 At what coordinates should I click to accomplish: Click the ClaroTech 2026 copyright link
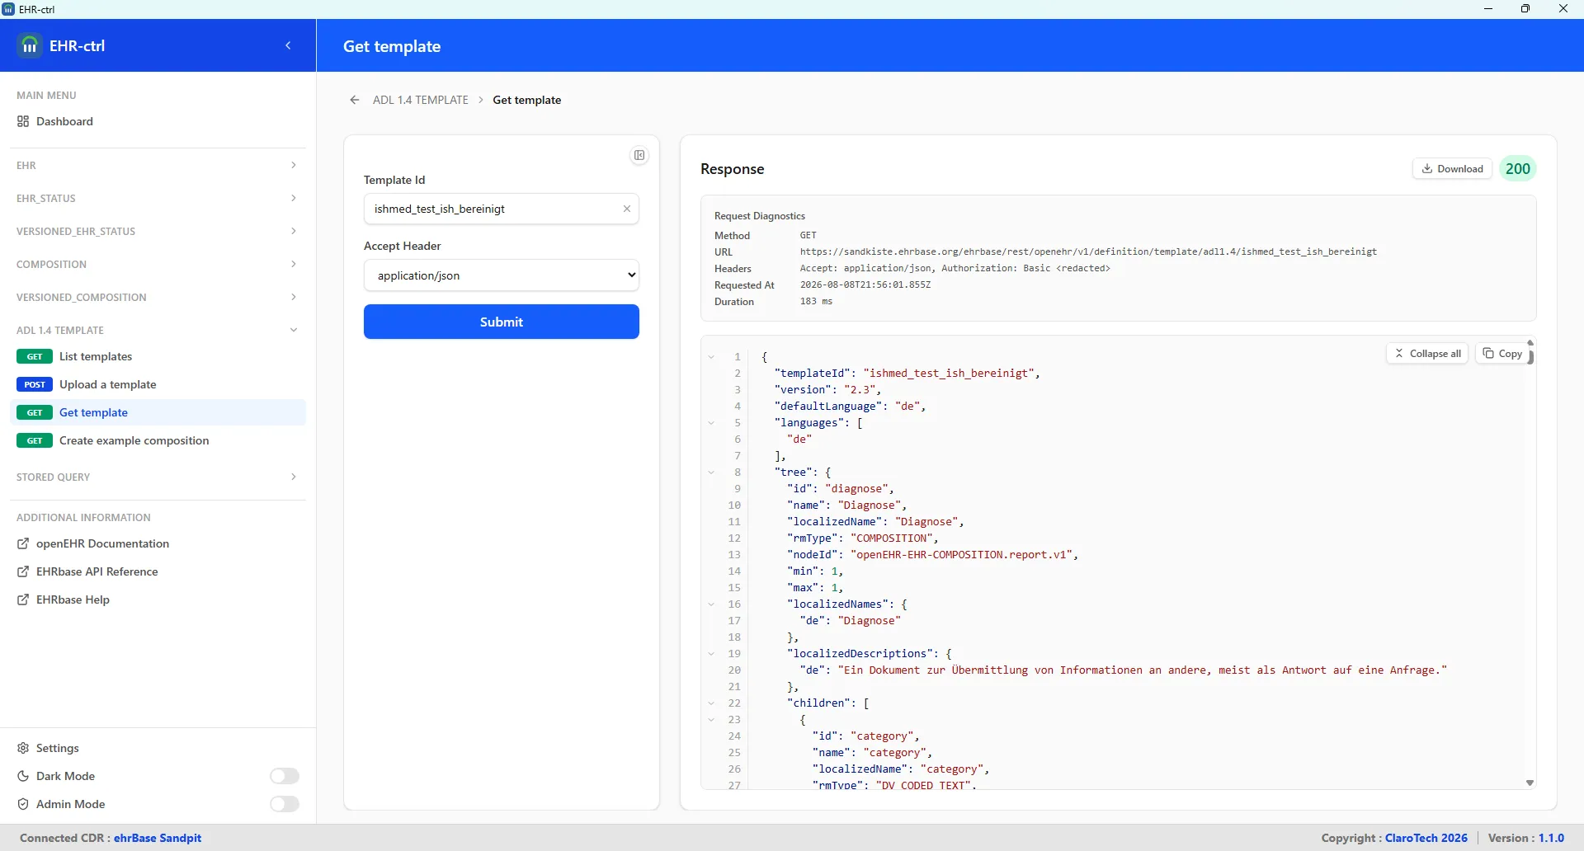(x=1426, y=838)
